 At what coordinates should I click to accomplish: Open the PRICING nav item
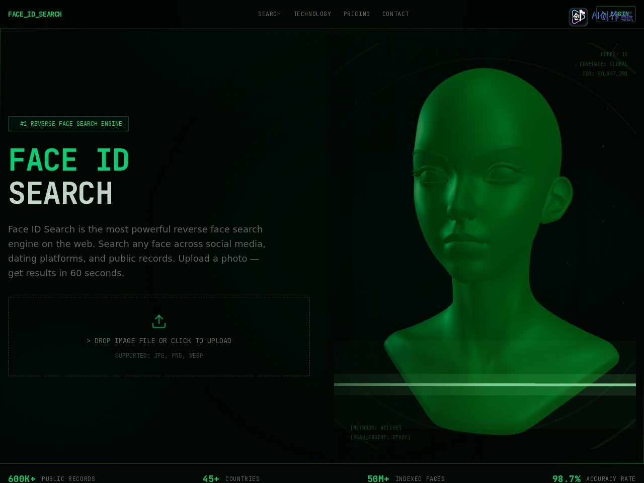pos(357,14)
